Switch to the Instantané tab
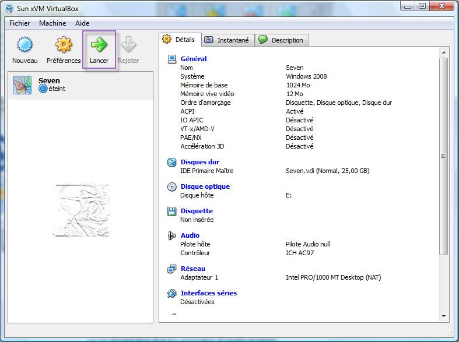The image size is (459, 342). click(x=227, y=40)
